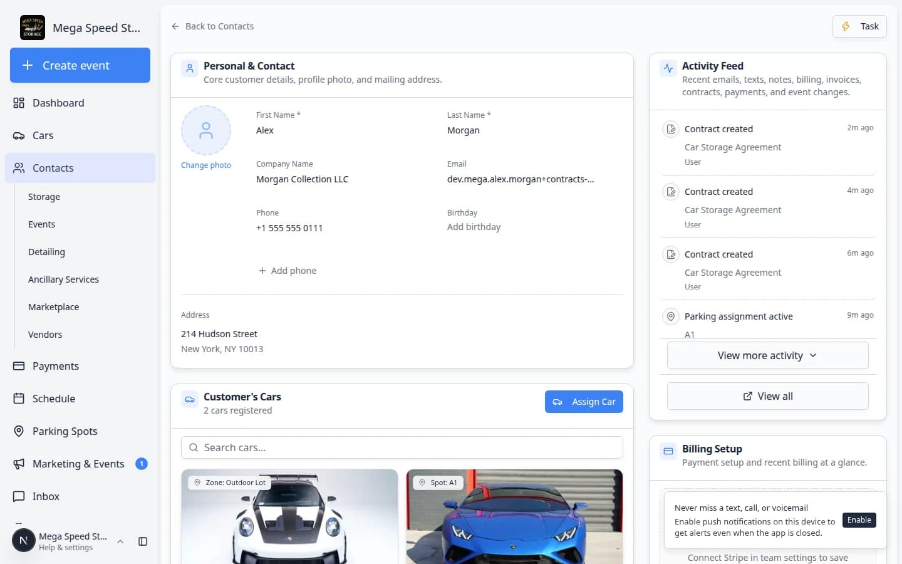Image resolution: width=902 pixels, height=564 pixels.
Task: Click the Spot: A1 tag
Action: click(438, 483)
